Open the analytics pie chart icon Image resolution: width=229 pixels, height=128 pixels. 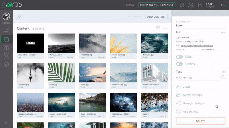pyautogui.click(x=182, y=5)
